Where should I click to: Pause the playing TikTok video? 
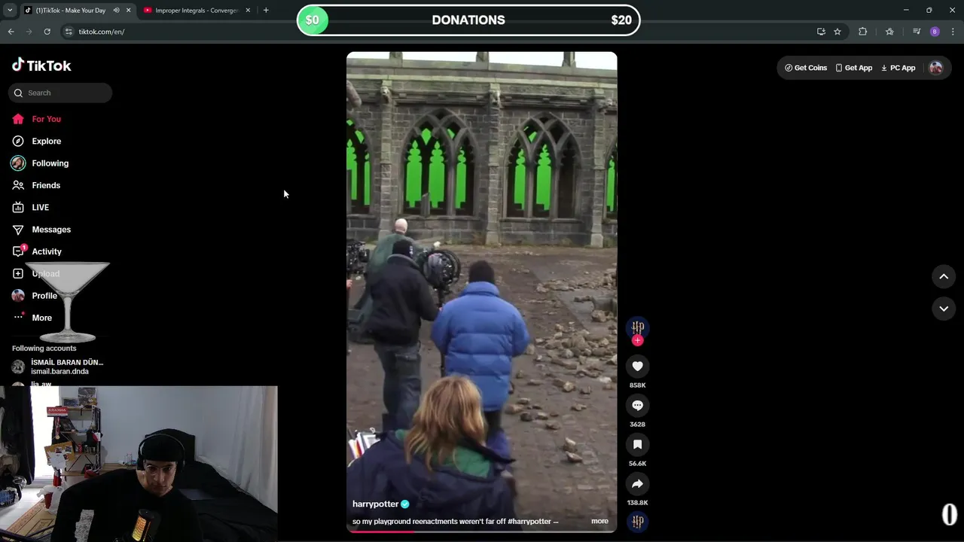(x=481, y=291)
